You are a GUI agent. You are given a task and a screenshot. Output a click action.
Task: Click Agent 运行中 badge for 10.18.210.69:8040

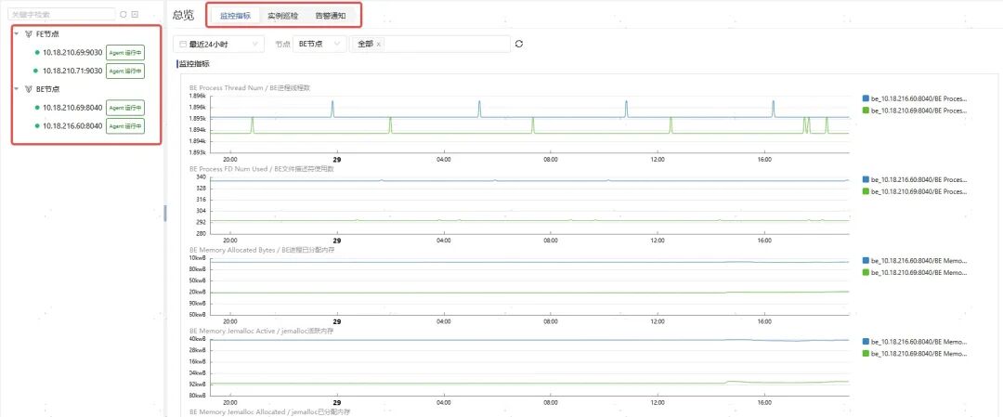point(125,108)
